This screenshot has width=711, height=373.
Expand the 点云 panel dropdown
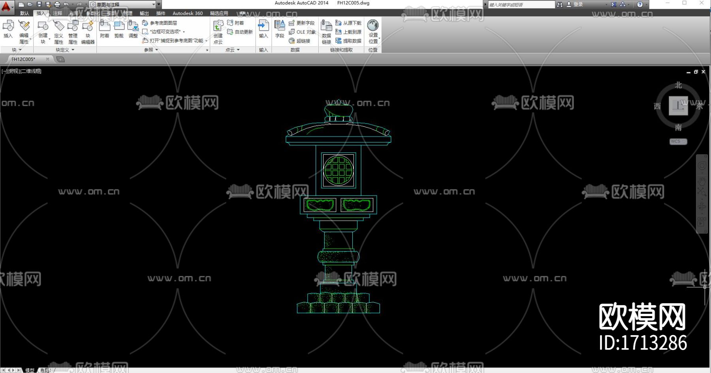coord(233,50)
